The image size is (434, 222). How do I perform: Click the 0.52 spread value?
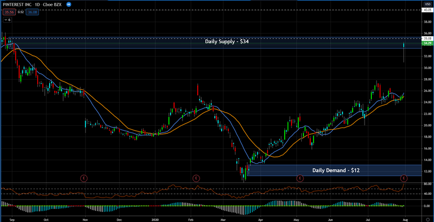coord(21,12)
